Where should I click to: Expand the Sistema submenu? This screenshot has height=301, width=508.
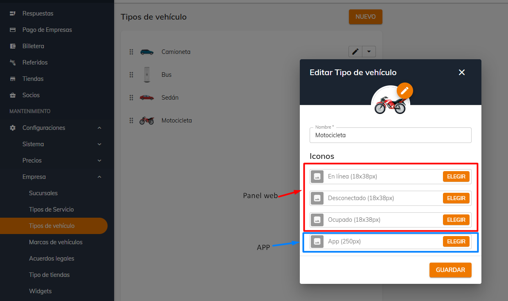99,144
